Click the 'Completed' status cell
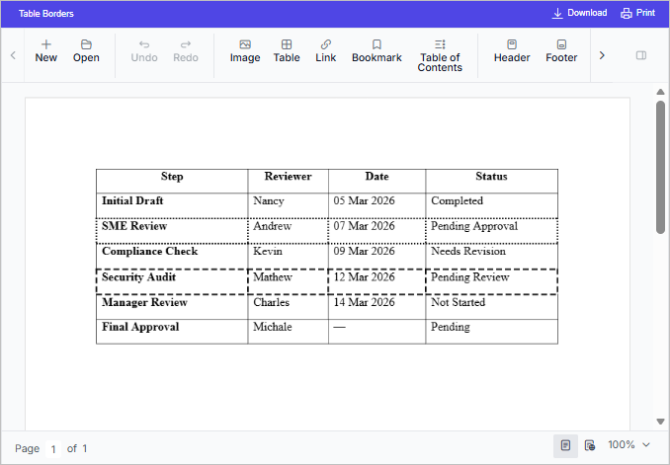 click(492, 205)
